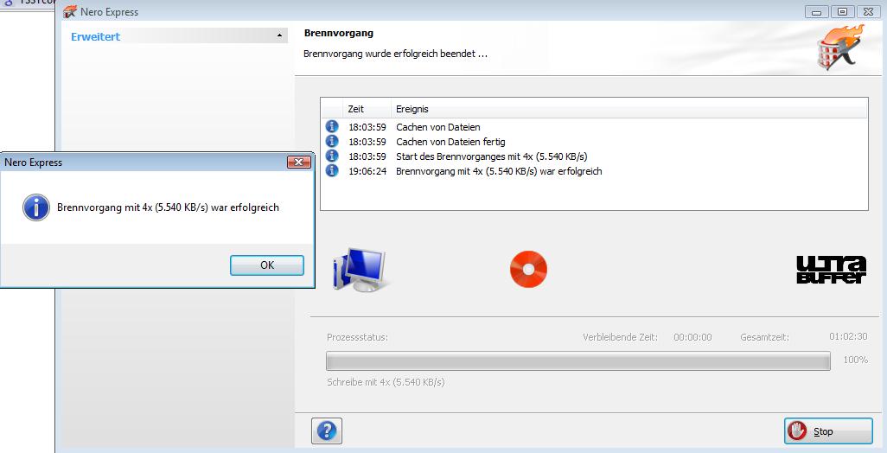887x453 pixels.
Task: Click the burning Nero logo top right
Action: coord(840,47)
